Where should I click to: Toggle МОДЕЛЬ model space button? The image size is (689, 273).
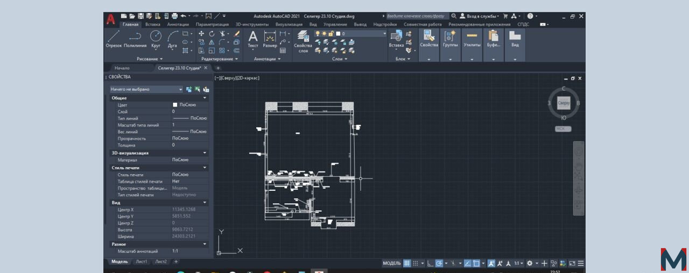coord(391,263)
